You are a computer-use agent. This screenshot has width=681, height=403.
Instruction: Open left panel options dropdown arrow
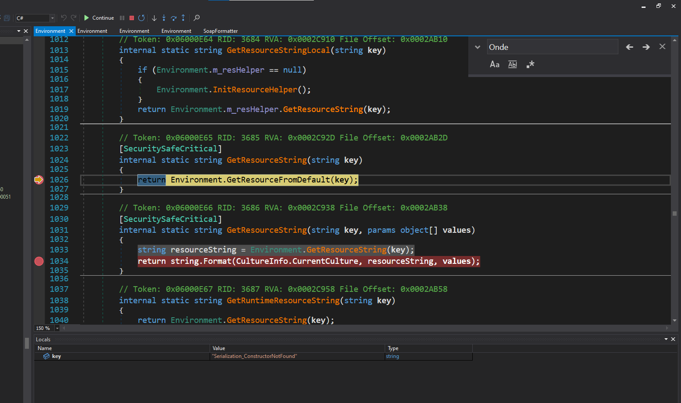click(19, 31)
